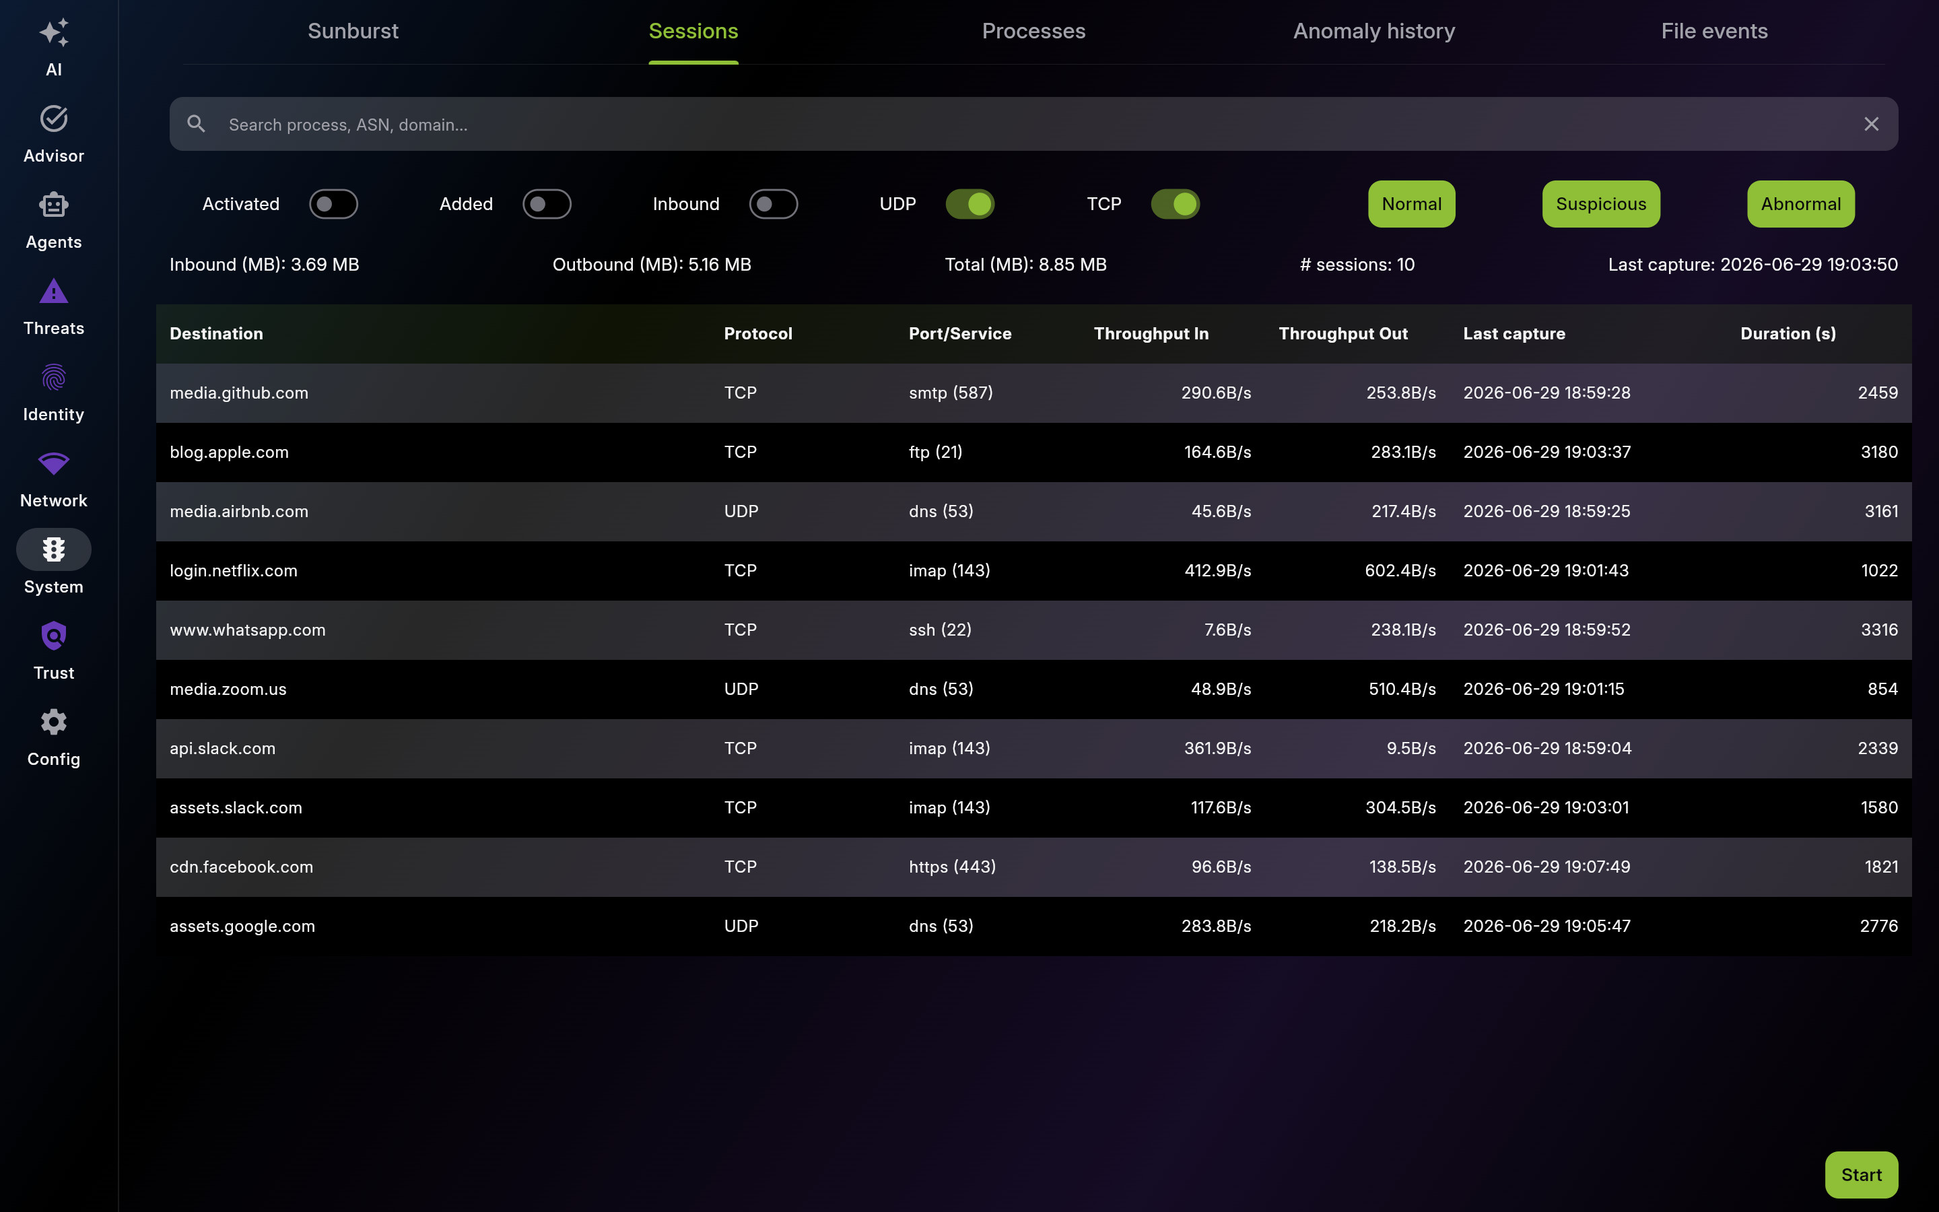Switch to the Processes tab
This screenshot has width=1939, height=1212.
click(x=1033, y=31)
